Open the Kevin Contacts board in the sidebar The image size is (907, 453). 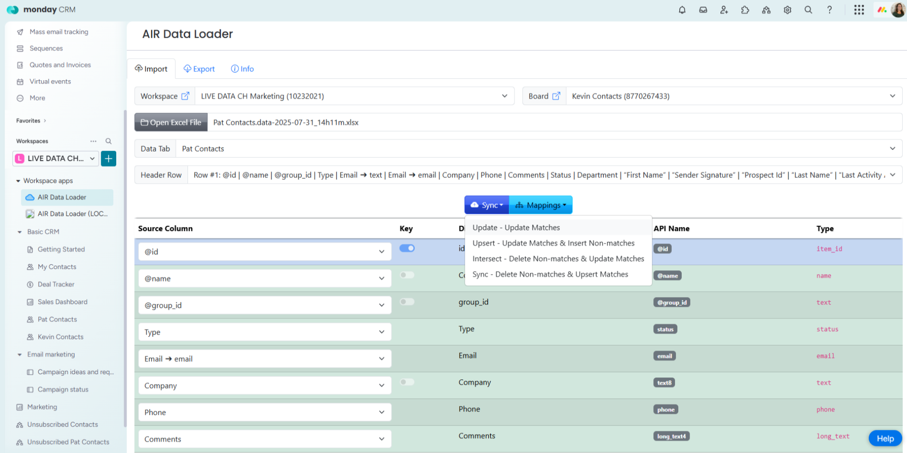pos(60,337)
